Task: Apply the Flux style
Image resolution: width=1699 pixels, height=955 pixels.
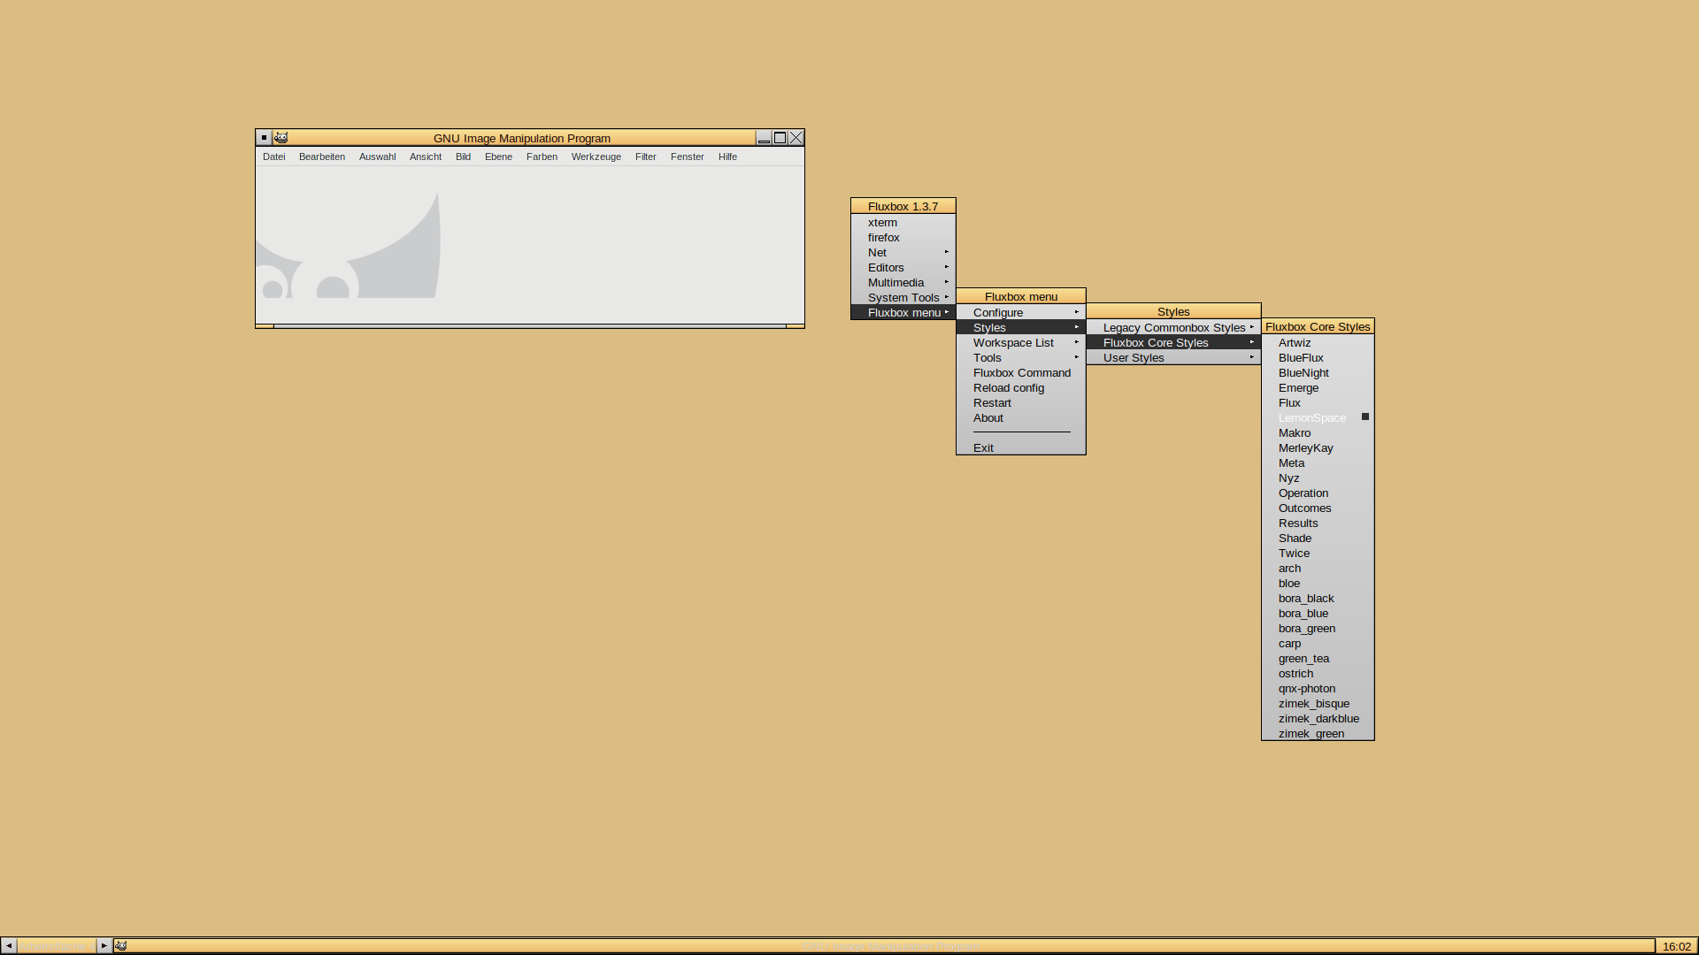Action: click(x=1318, y=402)
